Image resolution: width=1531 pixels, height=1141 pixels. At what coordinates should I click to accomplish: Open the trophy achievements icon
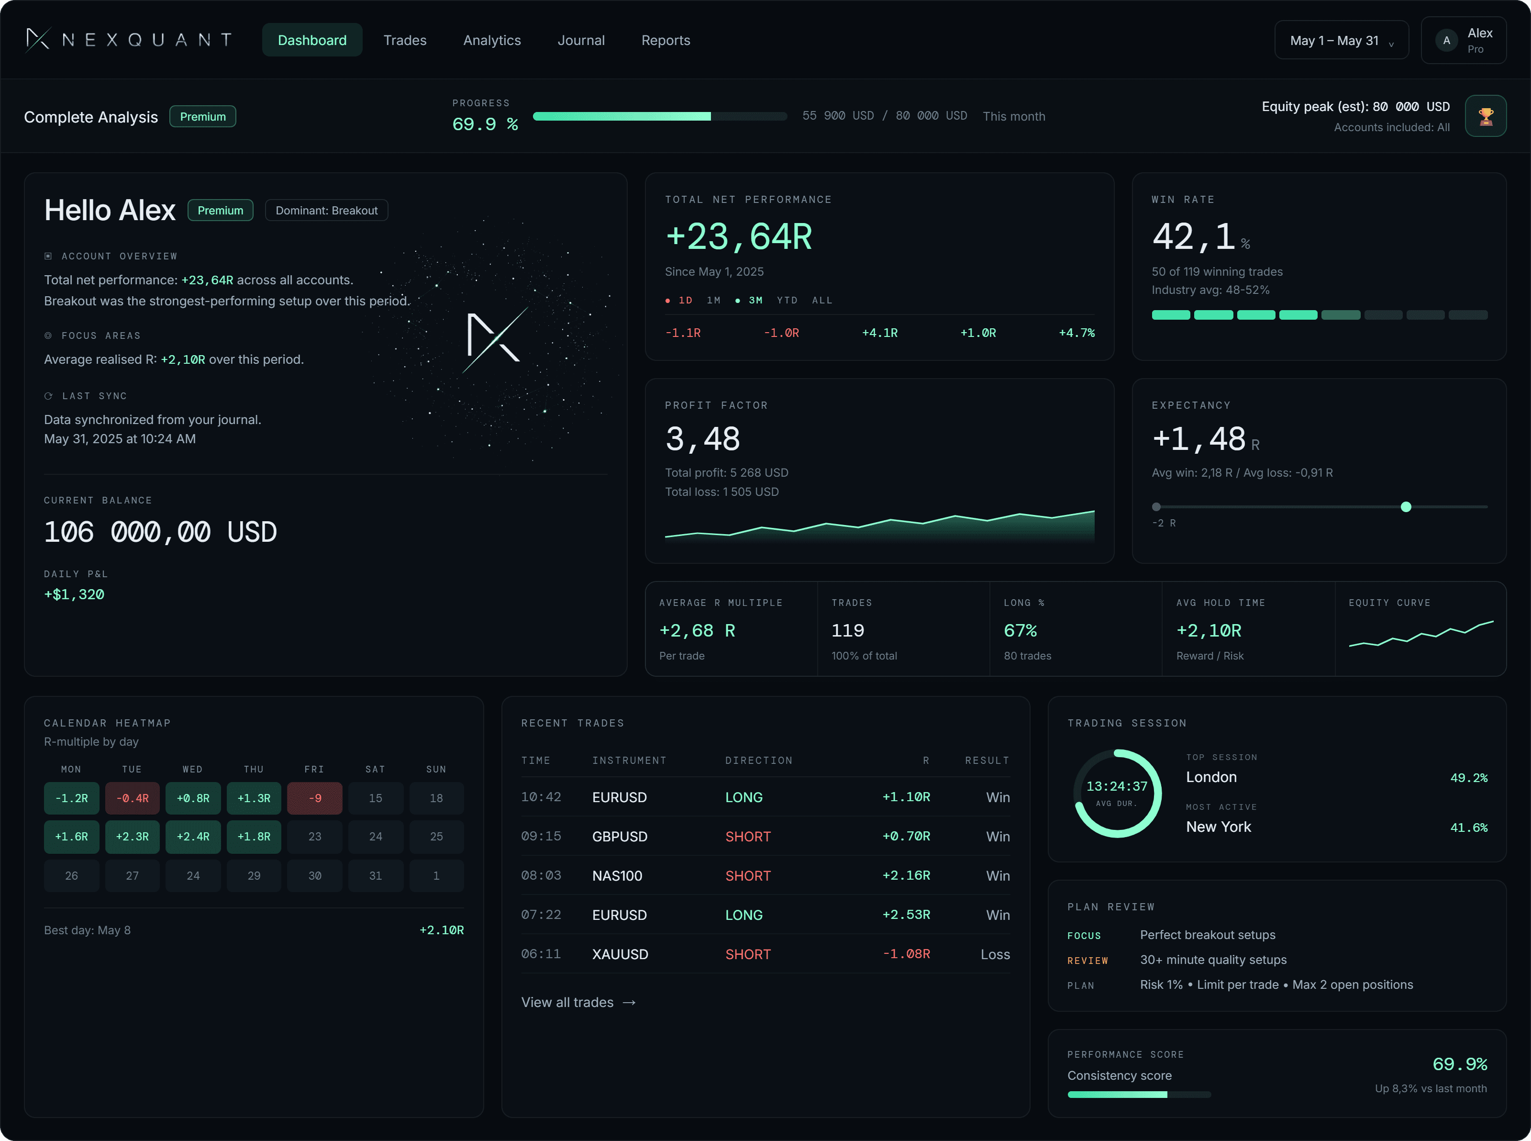pyautogui.click(x=1486, y=116)
